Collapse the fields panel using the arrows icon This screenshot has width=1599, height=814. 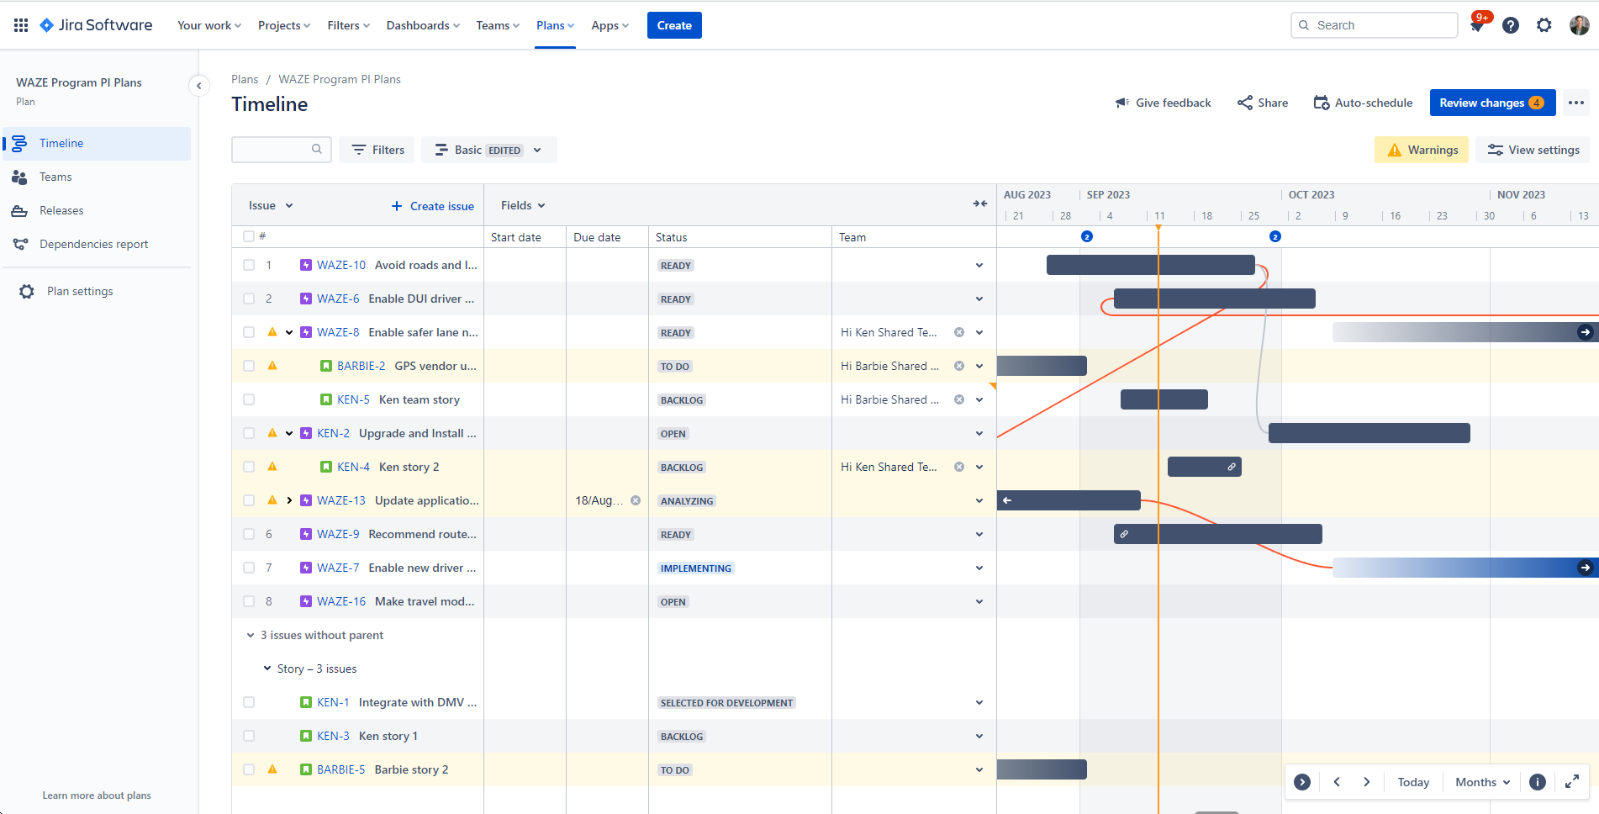[x=980, y=203]
